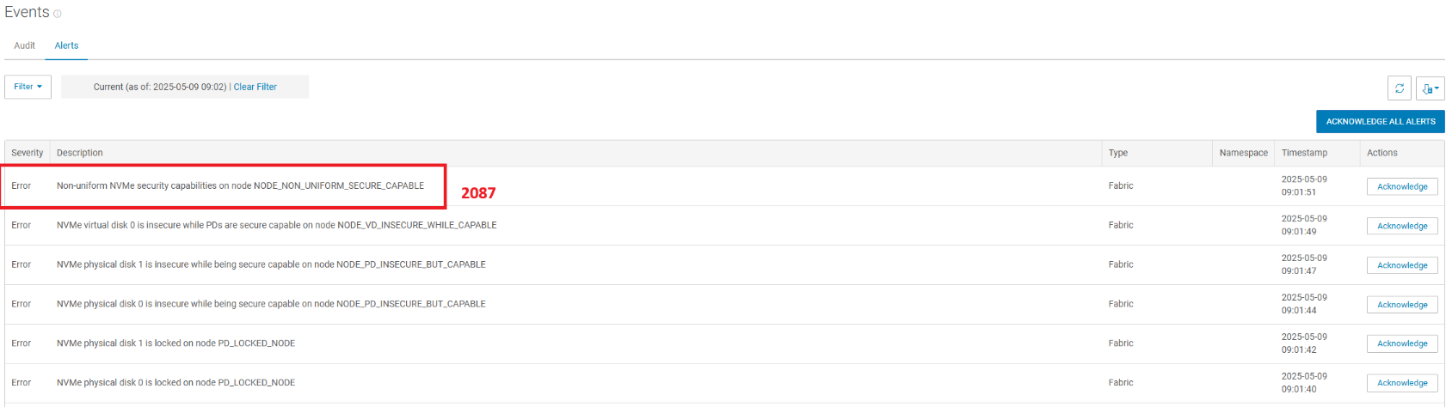Image resolution: width=1446 pixels, height=407 pixels.
Task: Acknowledge physical disk 1 locked alert
Action: point(1401,343)
